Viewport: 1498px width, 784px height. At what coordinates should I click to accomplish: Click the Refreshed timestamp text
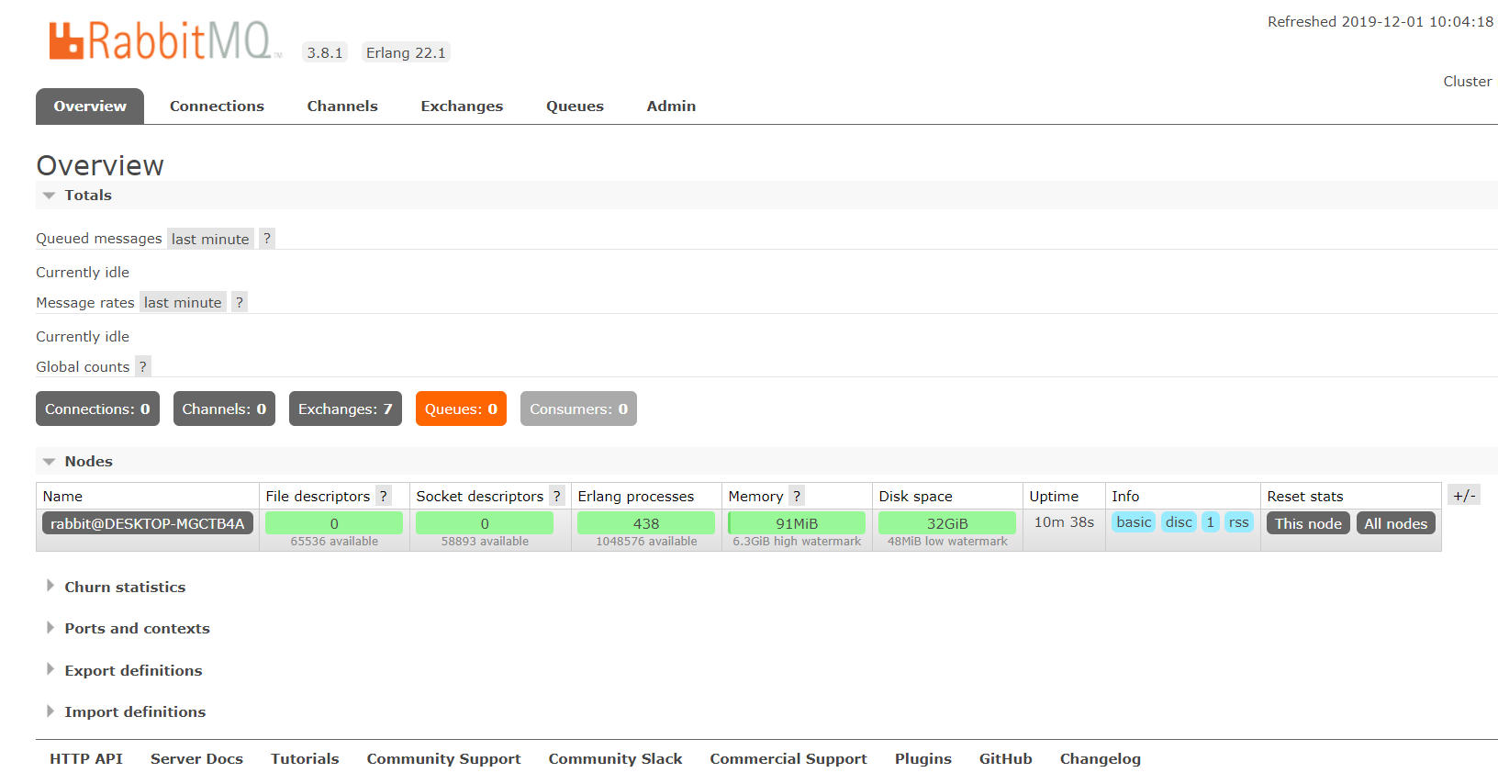(1381, 22)
